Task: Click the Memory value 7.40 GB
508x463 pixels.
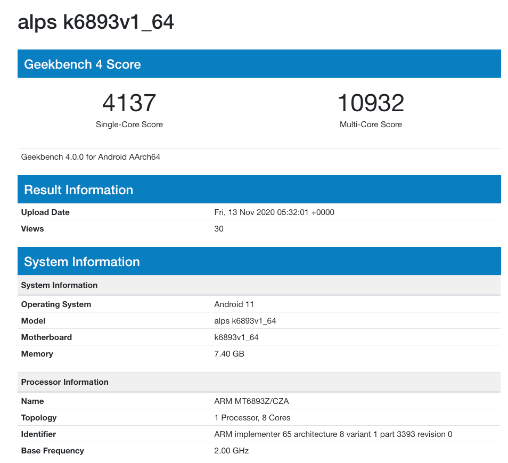Action: click(x=229, y=354)
